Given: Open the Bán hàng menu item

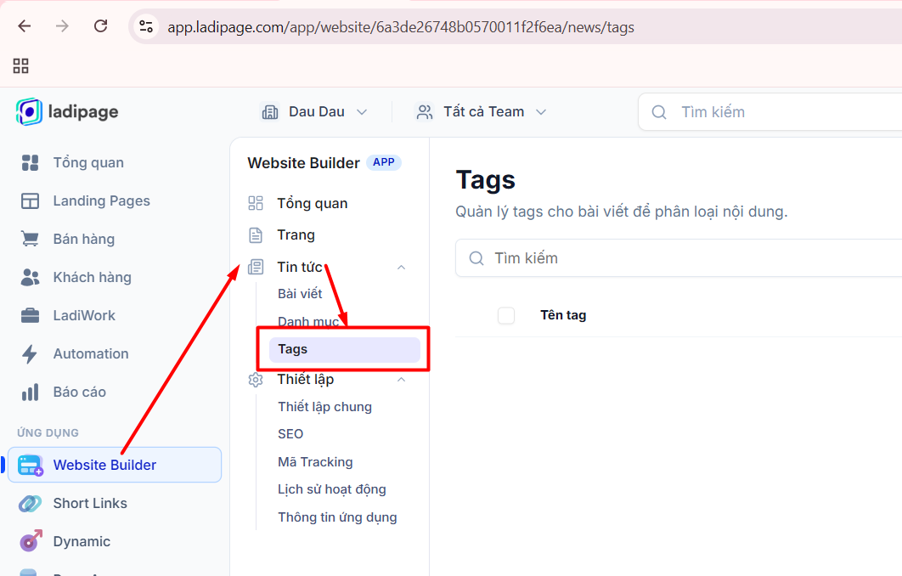Looking at the screenshot, I should (x=84, y=239).
